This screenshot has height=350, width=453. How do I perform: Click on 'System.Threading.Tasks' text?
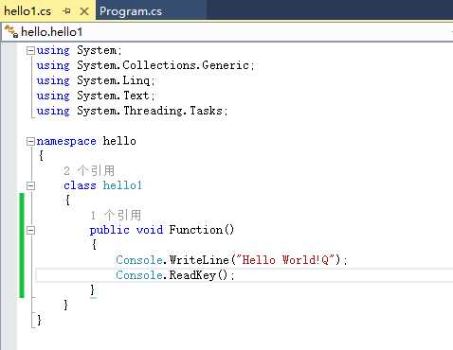(x=150, y=111)
